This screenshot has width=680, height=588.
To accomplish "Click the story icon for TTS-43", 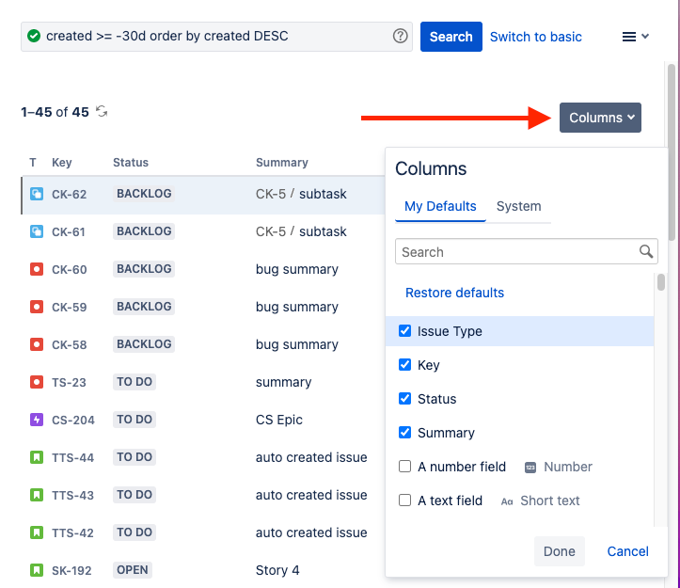I will [x=37, y=495].
